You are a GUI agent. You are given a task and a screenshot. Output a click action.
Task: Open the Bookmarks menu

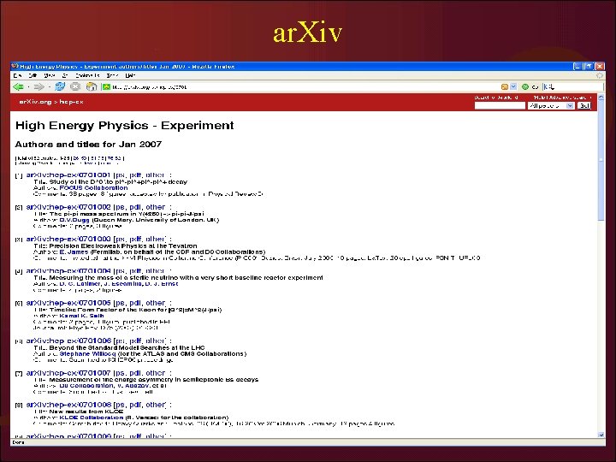pyautogui.click(x=87, y=75)
